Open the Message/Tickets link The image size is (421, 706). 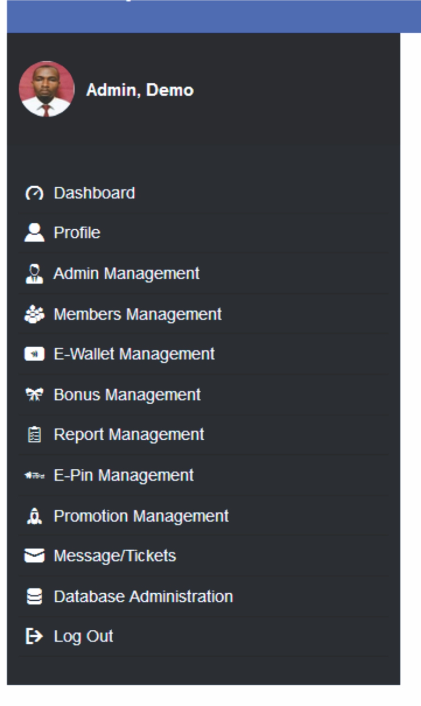[x=115, y=556]
